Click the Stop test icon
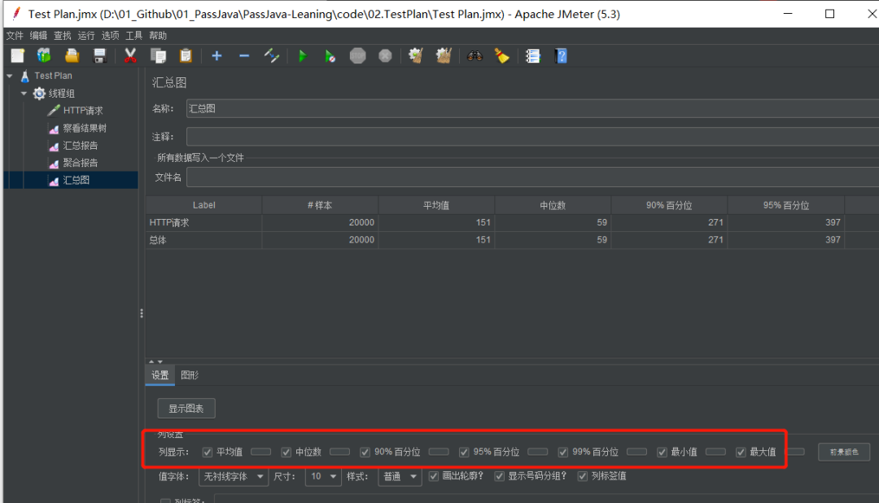 coord(357,56)
